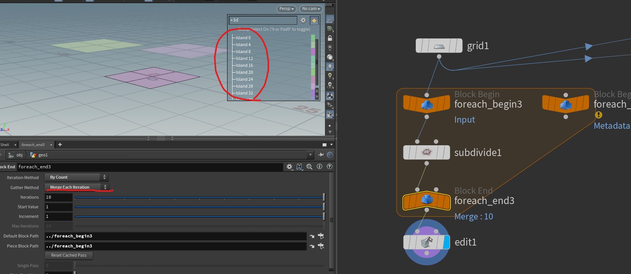631x274 pixels.
Task: Click the top icon in the viewport's right toolbar
Action: pyautogui.click(x=330, y=19)
